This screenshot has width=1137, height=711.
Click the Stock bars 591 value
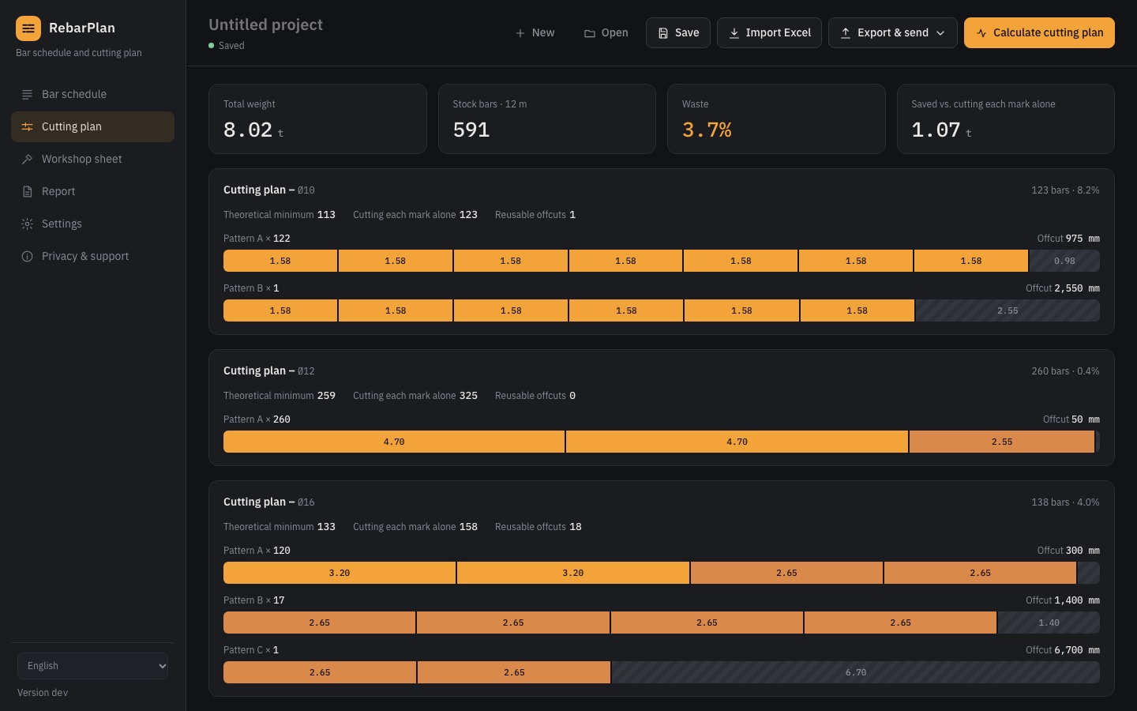pos(471,130)
